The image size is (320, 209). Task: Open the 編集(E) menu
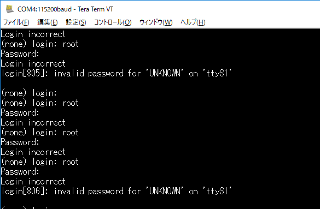(x=48, y=22)
